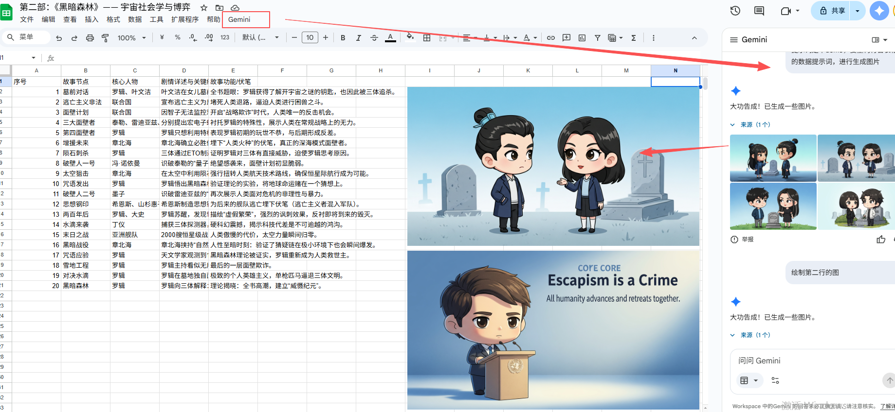
Task: Open the 扩展程序 menu
Action: pos(185,19)
